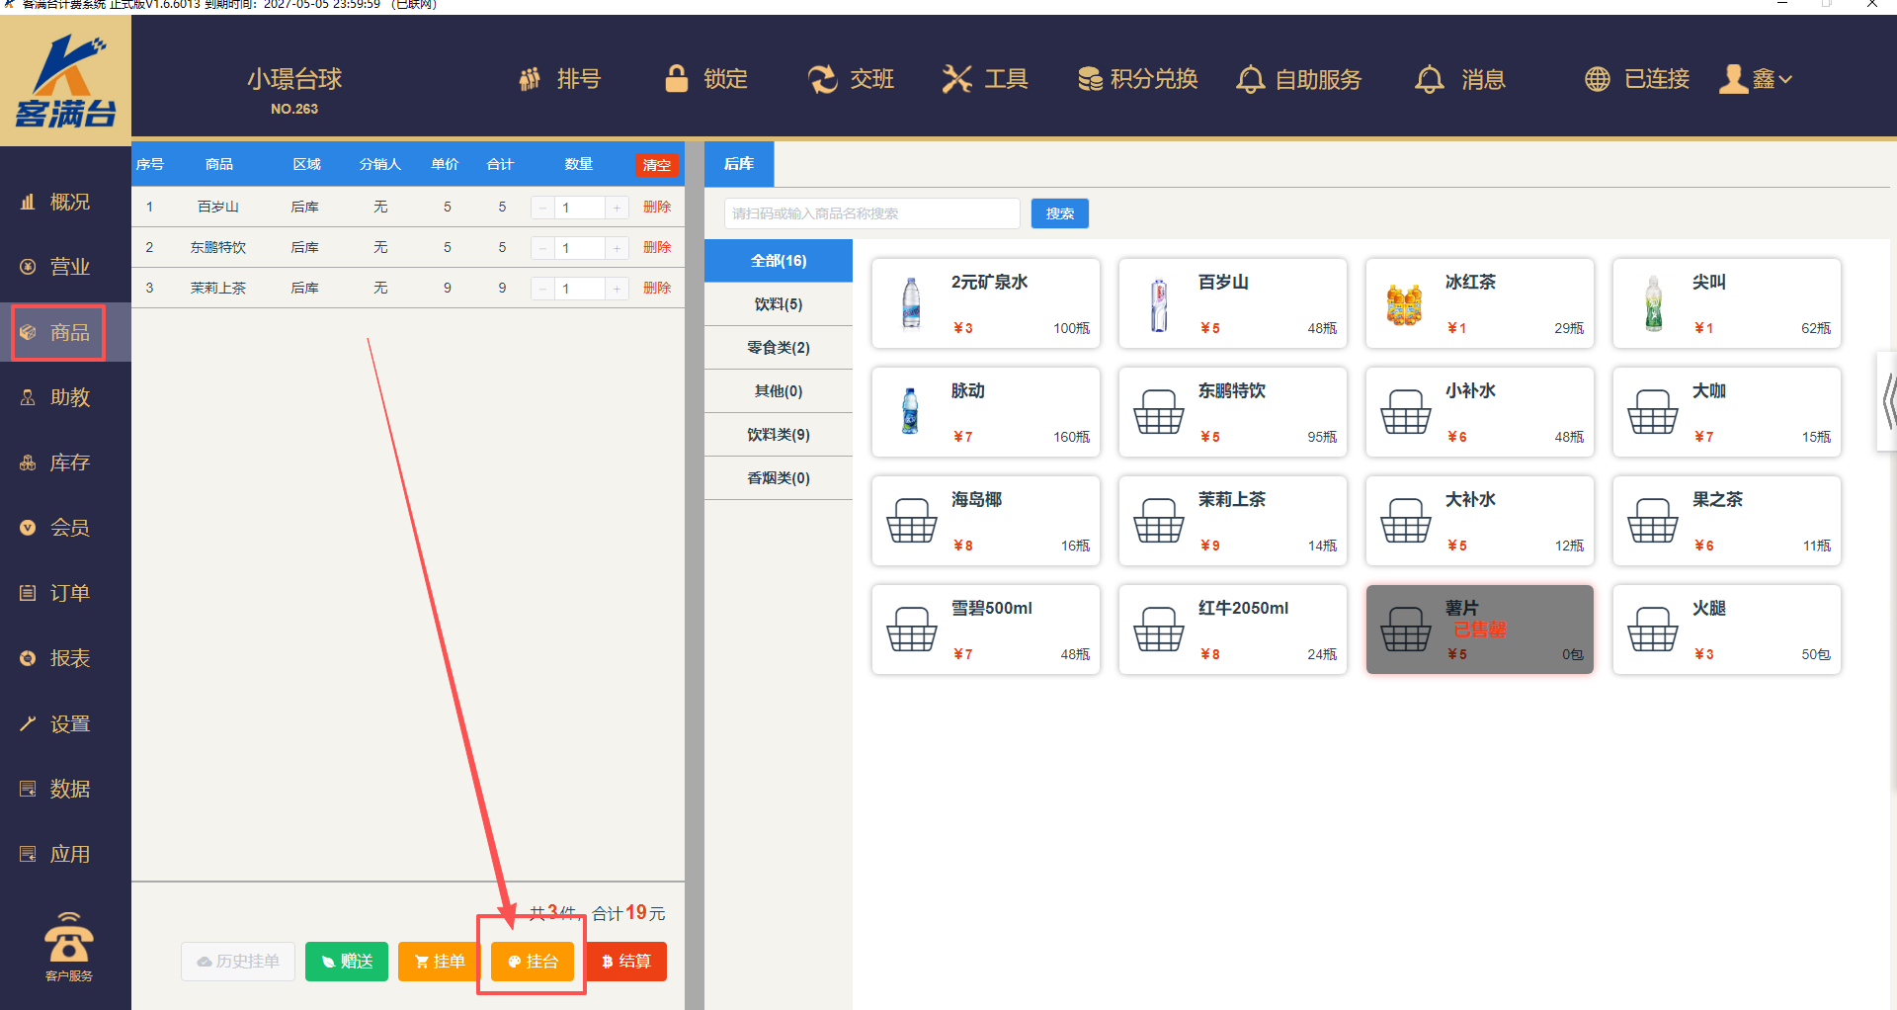The height and width of the screenshot is (1010, 1897).
Task: Expand the collapsed panel on right edge
Action: pos(1887,400)
